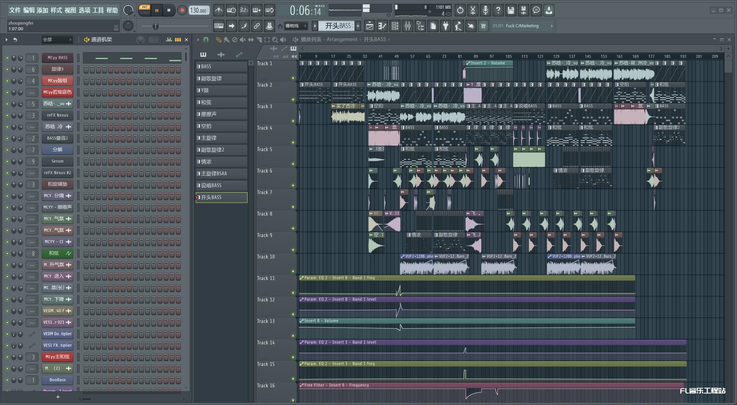Mute playlist Track 1 green dot
This screenshot has width=737, height=405.
(293, 78)
